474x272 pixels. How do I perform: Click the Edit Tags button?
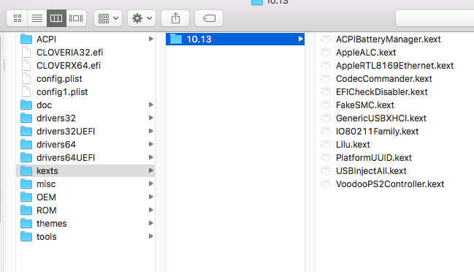tap(209, 18)
